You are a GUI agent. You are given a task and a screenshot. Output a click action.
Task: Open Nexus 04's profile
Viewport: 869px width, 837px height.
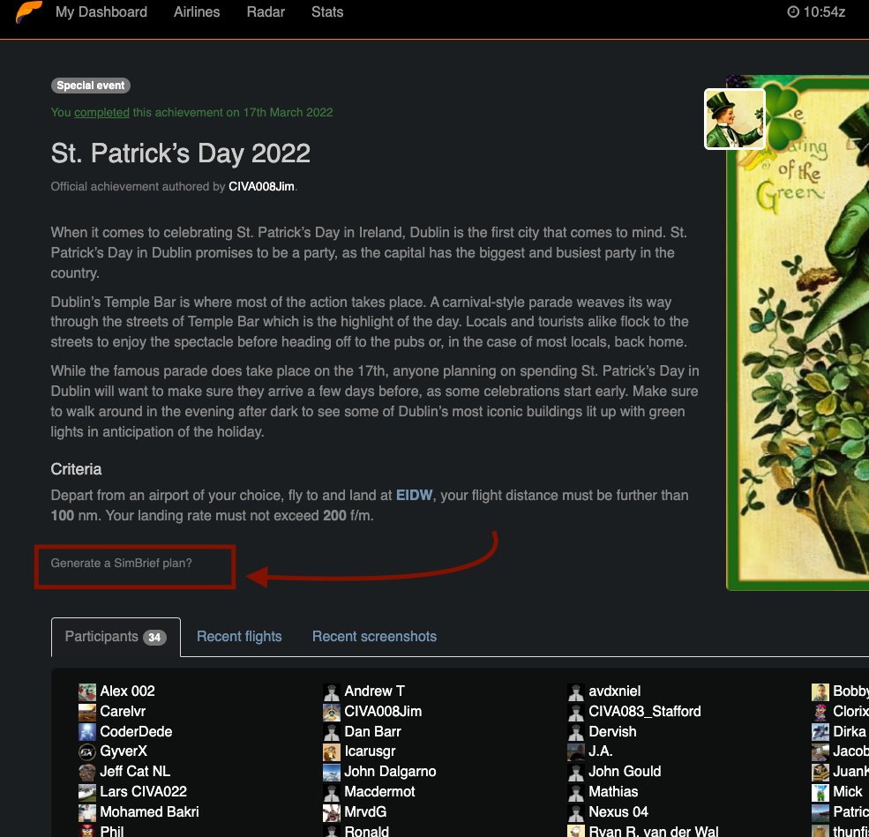point(618,812)
